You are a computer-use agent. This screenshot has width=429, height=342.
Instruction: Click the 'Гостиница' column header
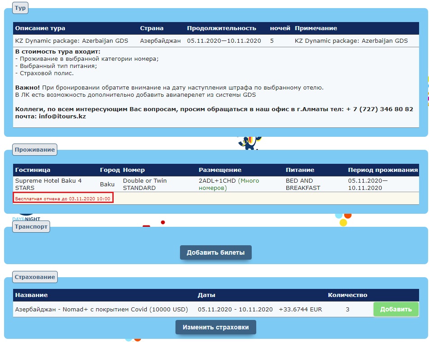(x=32, y=170)
